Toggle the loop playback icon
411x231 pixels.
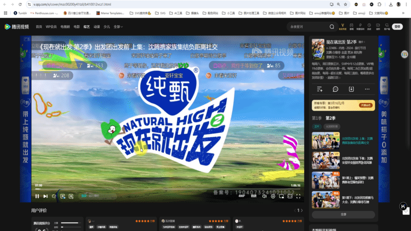54,196
